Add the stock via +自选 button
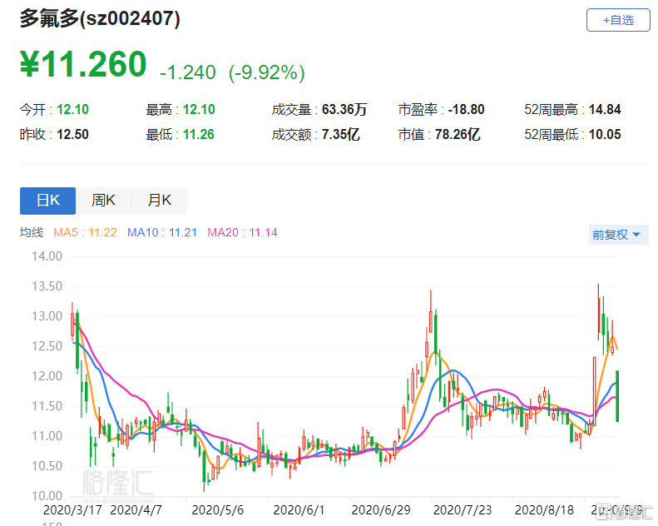 (x=618, y=20)
